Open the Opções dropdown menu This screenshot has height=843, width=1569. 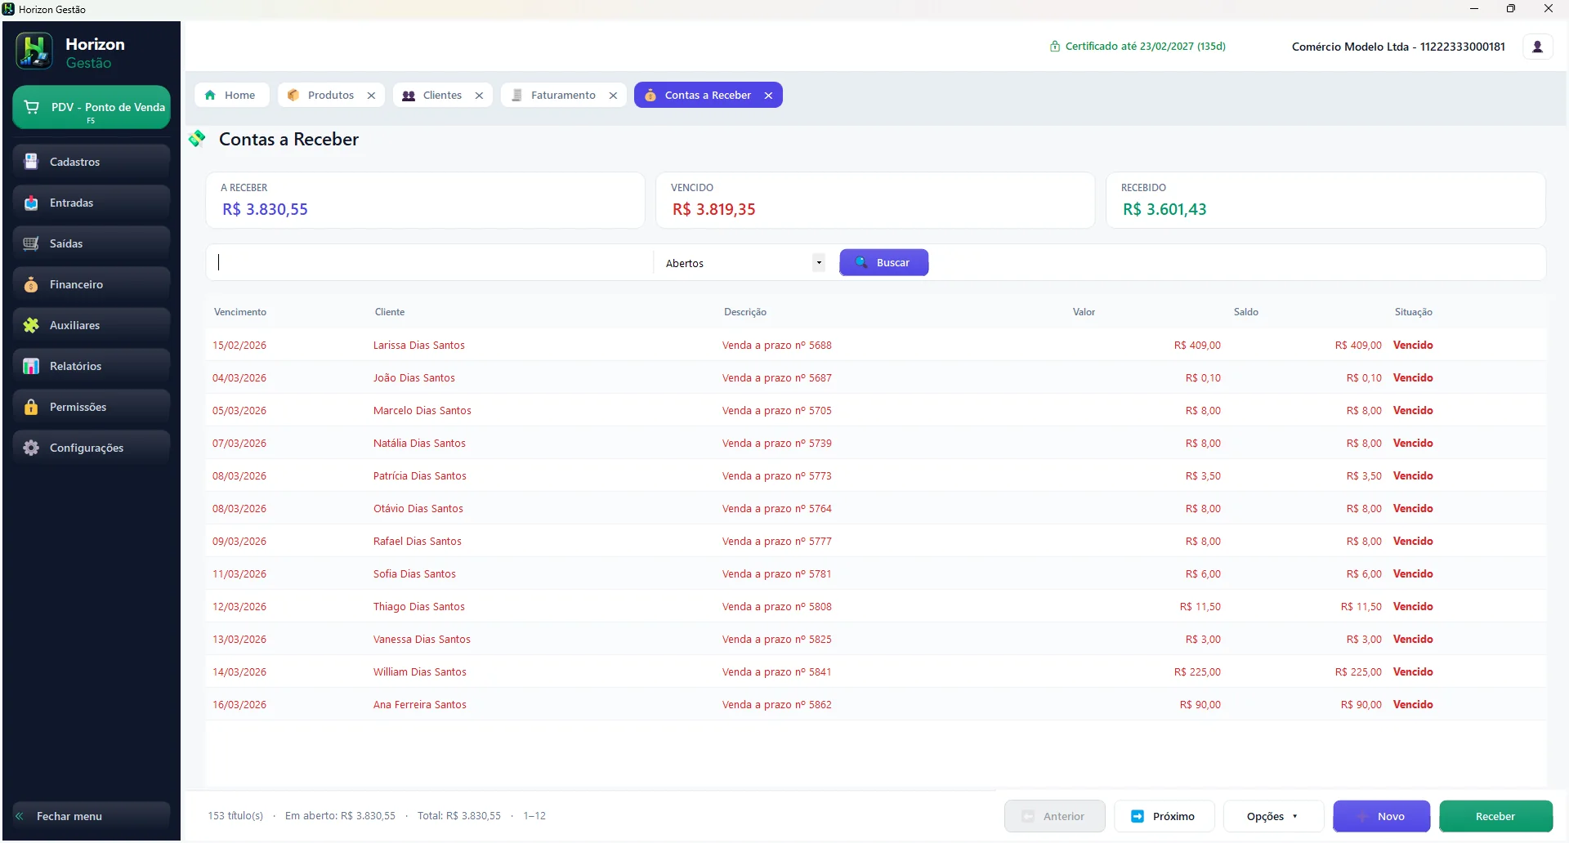pos(1273,816)
